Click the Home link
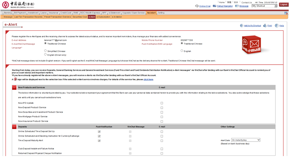Image resolution: width=289 pixels, height=158 pixels. [x=222, y=2]
